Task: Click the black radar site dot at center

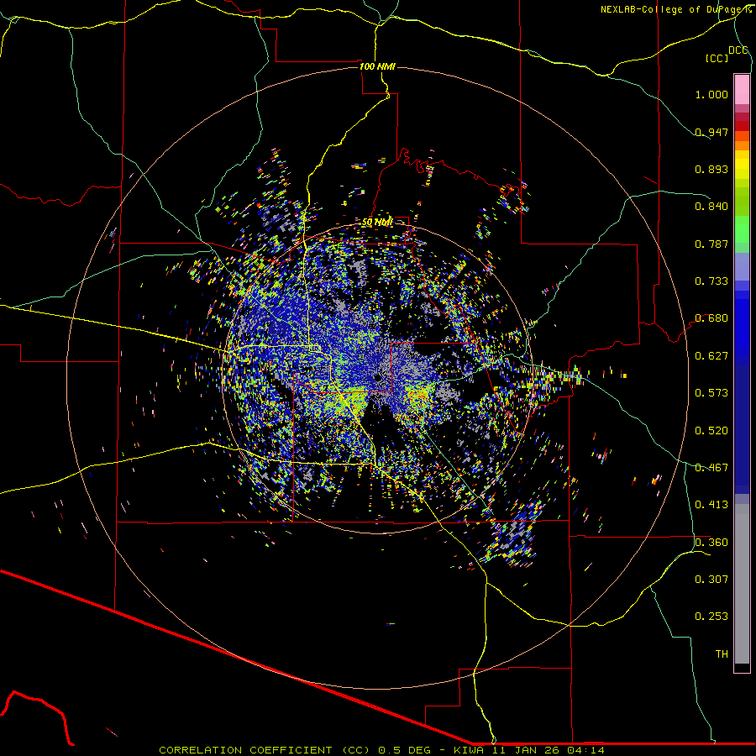Action: click(377, 377)
